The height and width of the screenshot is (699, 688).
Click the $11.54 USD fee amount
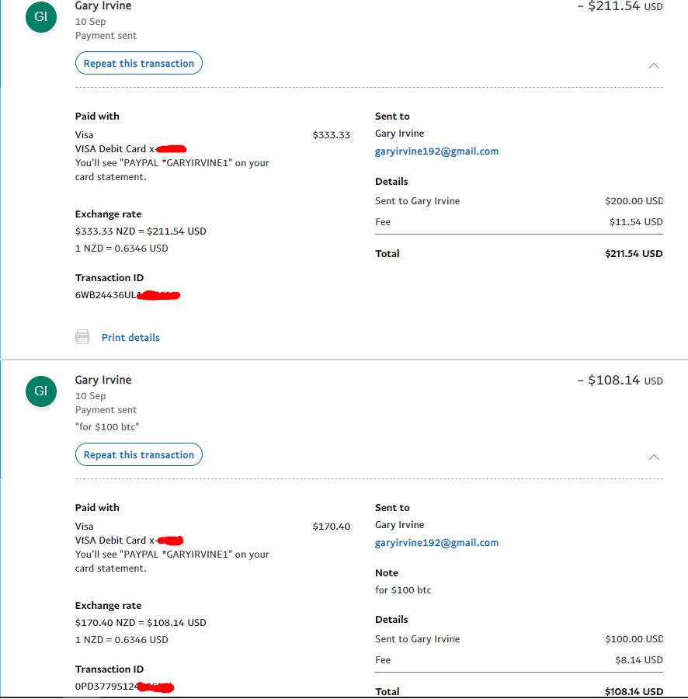tap(636, 222)
